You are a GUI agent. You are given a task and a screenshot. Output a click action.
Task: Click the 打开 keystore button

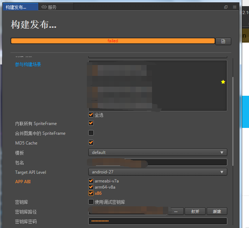195,211
